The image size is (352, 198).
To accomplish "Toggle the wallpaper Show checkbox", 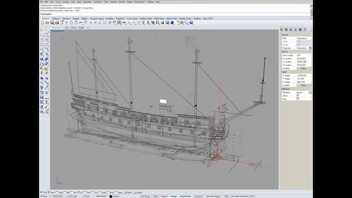I will click(298, 96).
